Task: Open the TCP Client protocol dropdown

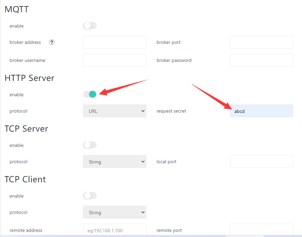Action: tap(114, 213)
